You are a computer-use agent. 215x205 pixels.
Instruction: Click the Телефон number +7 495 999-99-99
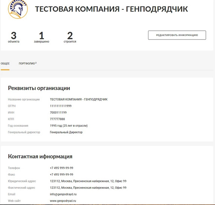point(61,168)
